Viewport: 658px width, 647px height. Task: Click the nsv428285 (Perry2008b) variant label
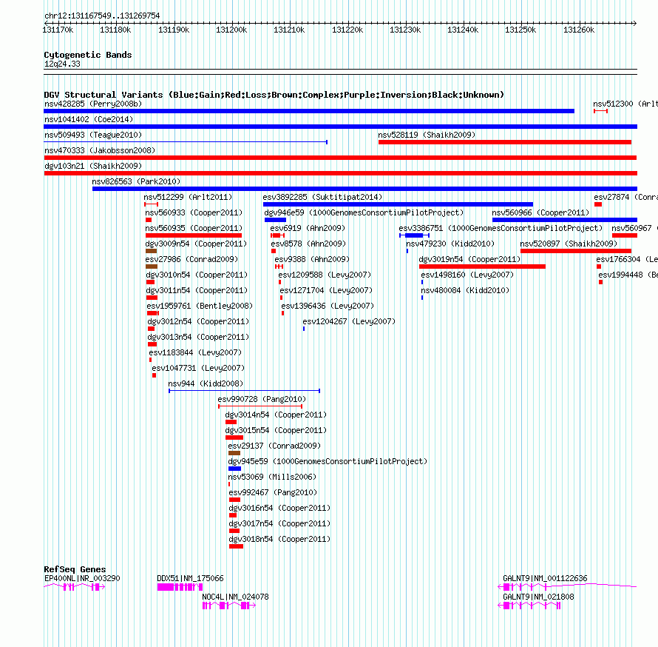(x=93, y=104)
